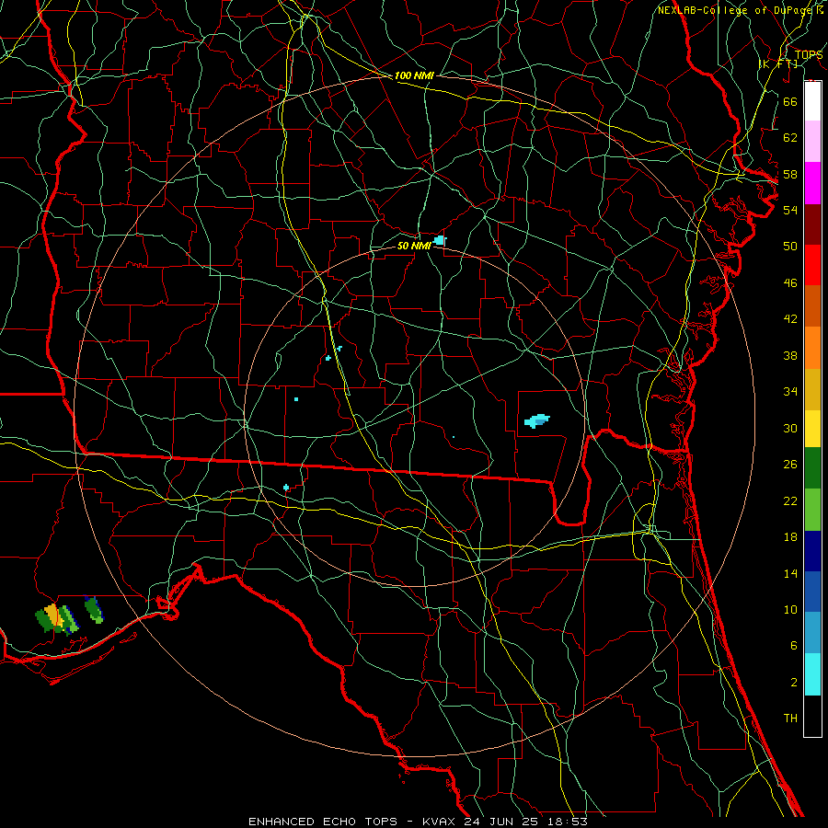
Task: Click the "50 NMI" range ring label
Action: tap(414, 246)
